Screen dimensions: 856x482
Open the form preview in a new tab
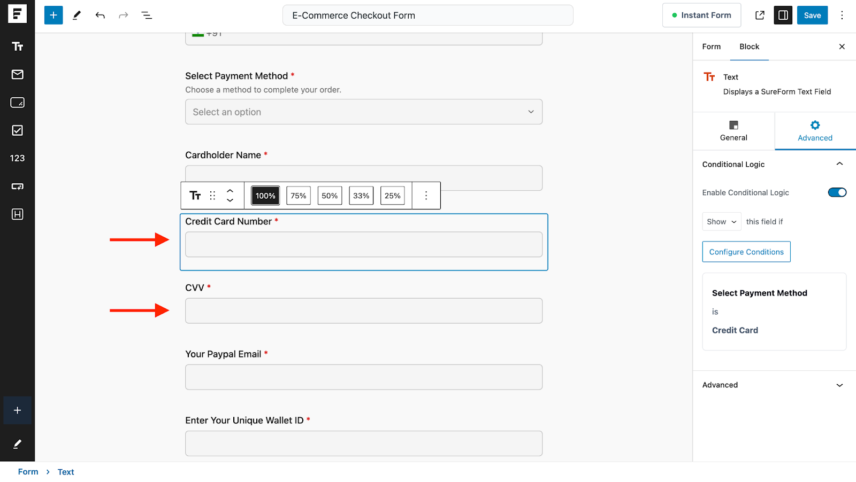pyautogui.click(x=760, y=15)
